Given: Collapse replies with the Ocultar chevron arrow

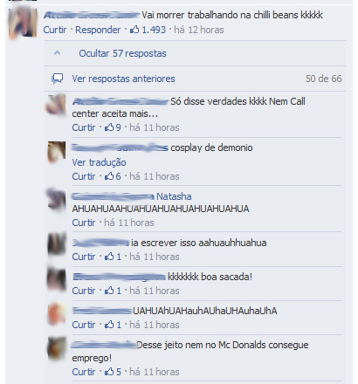Looking at the screenshot, I should pos(58,53).
